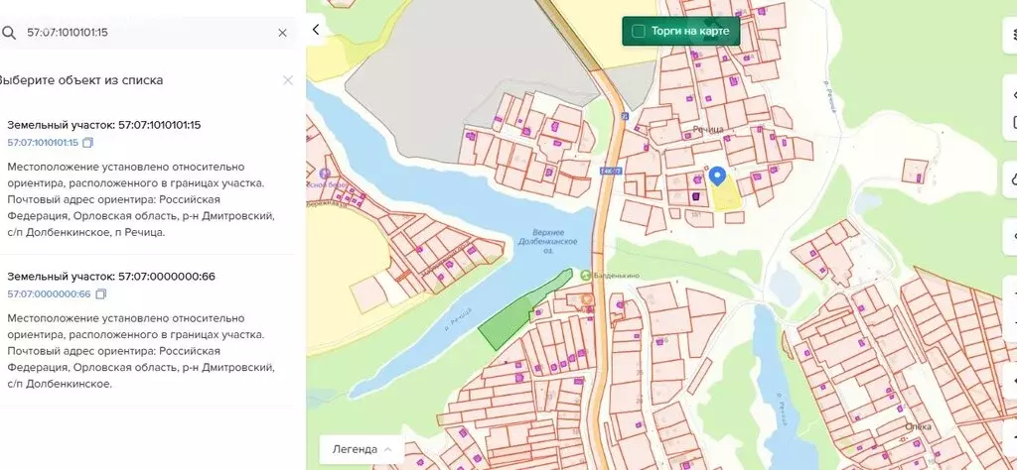Select the yellow highlighted land parcel
This screenshot has width=1017, height=470.
click(725, 195)
